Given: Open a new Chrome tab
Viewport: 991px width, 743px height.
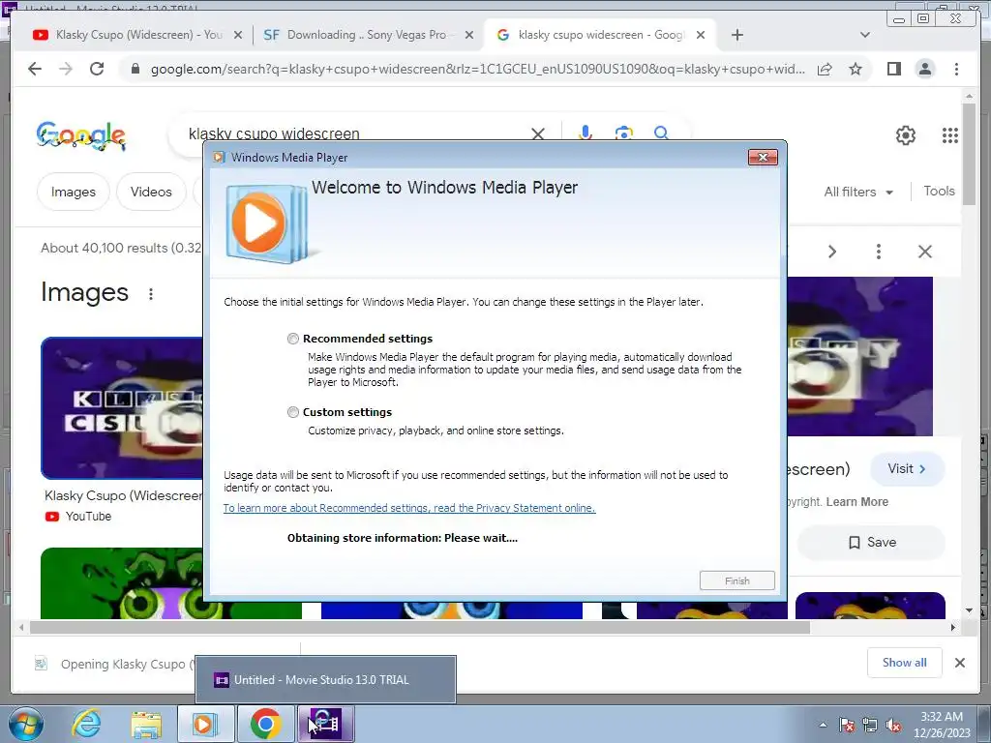Looking at the screenshot, I should (736, 36).
